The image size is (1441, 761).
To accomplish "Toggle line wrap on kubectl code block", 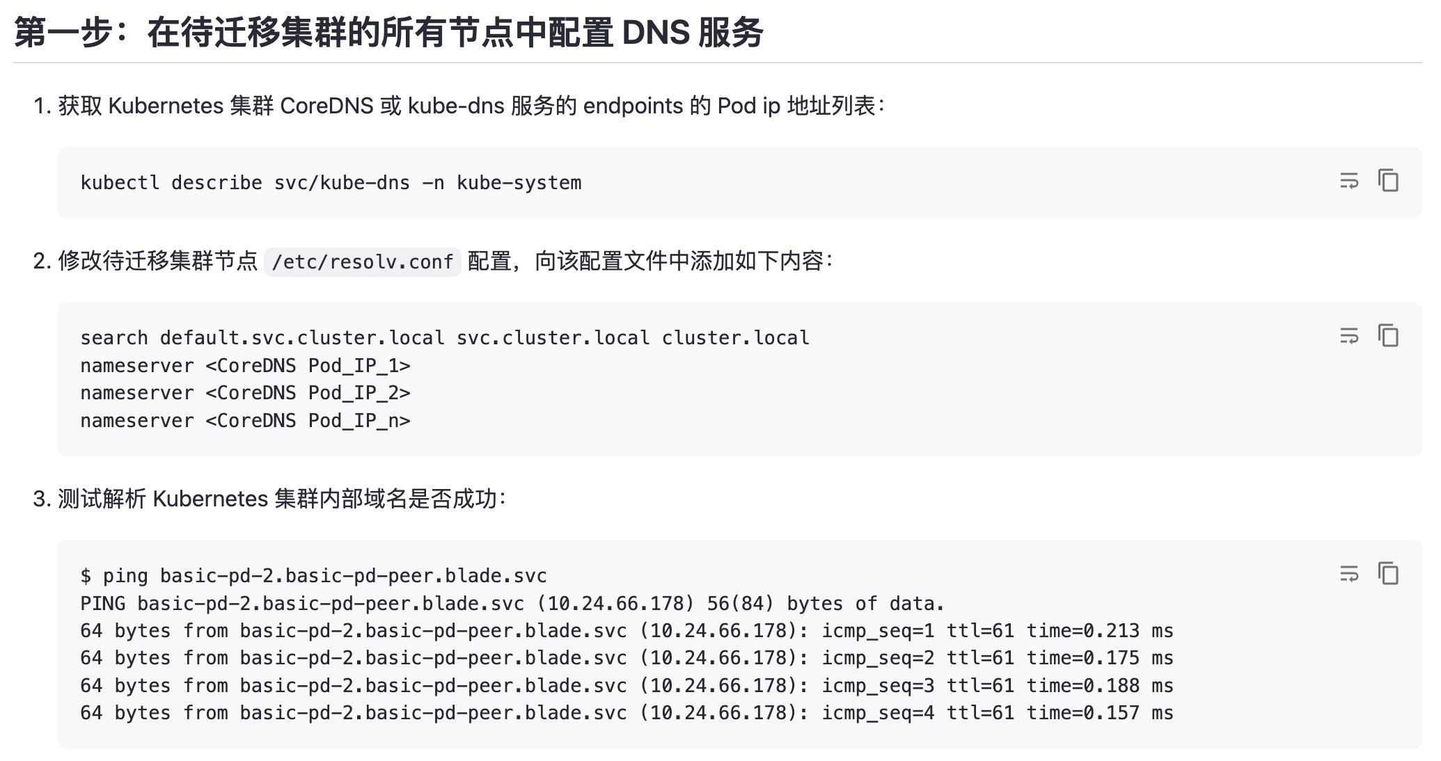I will point(1349,181).
